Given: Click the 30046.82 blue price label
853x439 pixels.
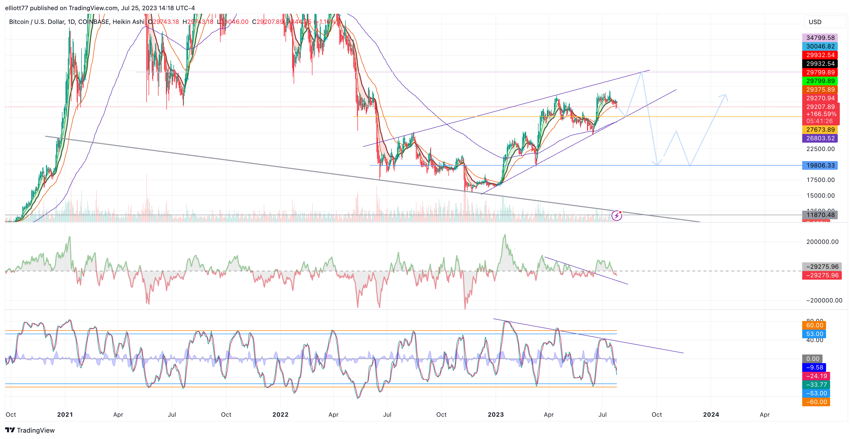Looking at the screenshot, I should tap(820, 46).
